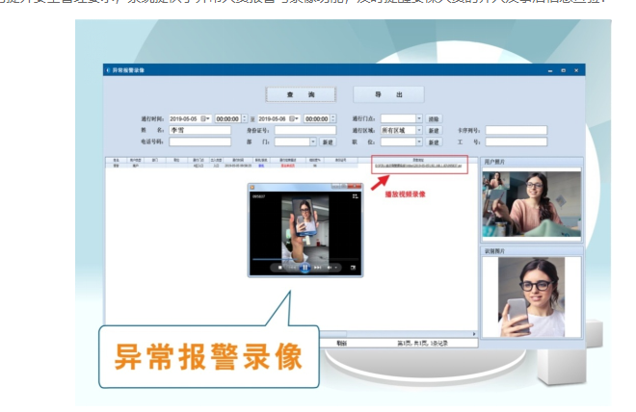Expand the 通行区域 dropdown showing 所有区域

pos(419,130)
